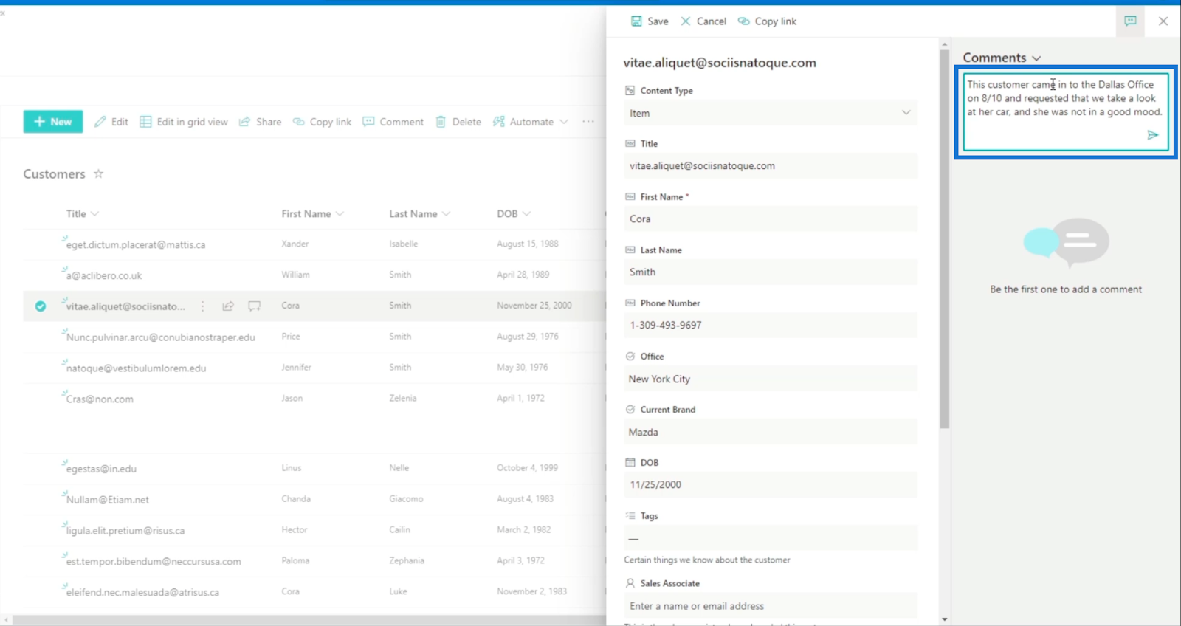Toggle the comments pane icon
Screen dimensions: 1181x626
(1130, 21)
